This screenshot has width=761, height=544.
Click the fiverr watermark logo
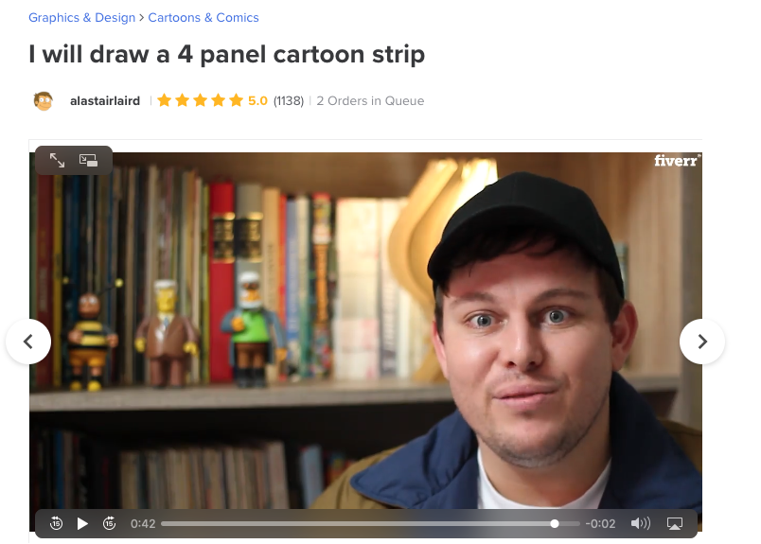[x=677, y=160]
